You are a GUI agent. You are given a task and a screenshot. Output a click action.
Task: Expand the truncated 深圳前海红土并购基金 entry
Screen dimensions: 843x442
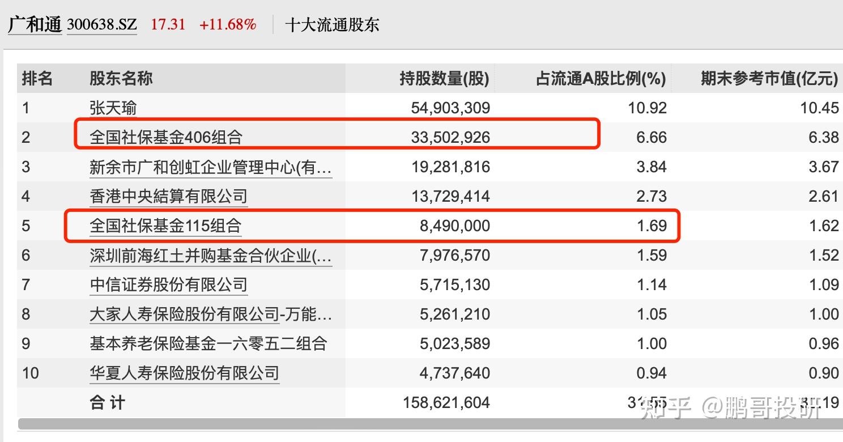coord(211,255)
